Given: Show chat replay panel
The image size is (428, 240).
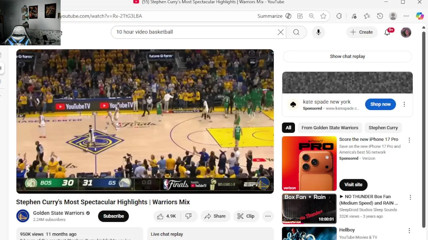Looking at the screenshot, I should click(347, 56).
